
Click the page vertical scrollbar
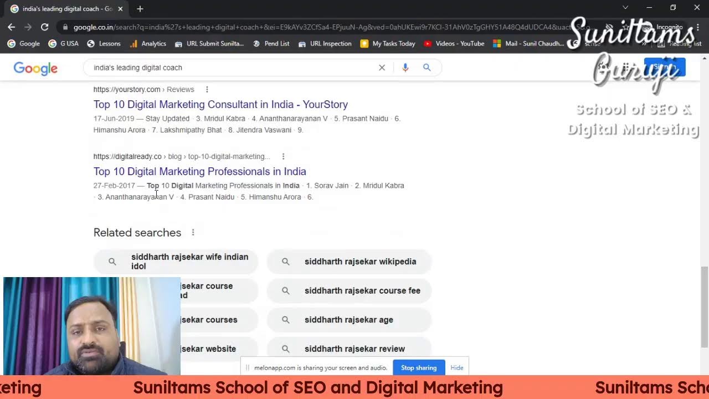coord(705,305)
